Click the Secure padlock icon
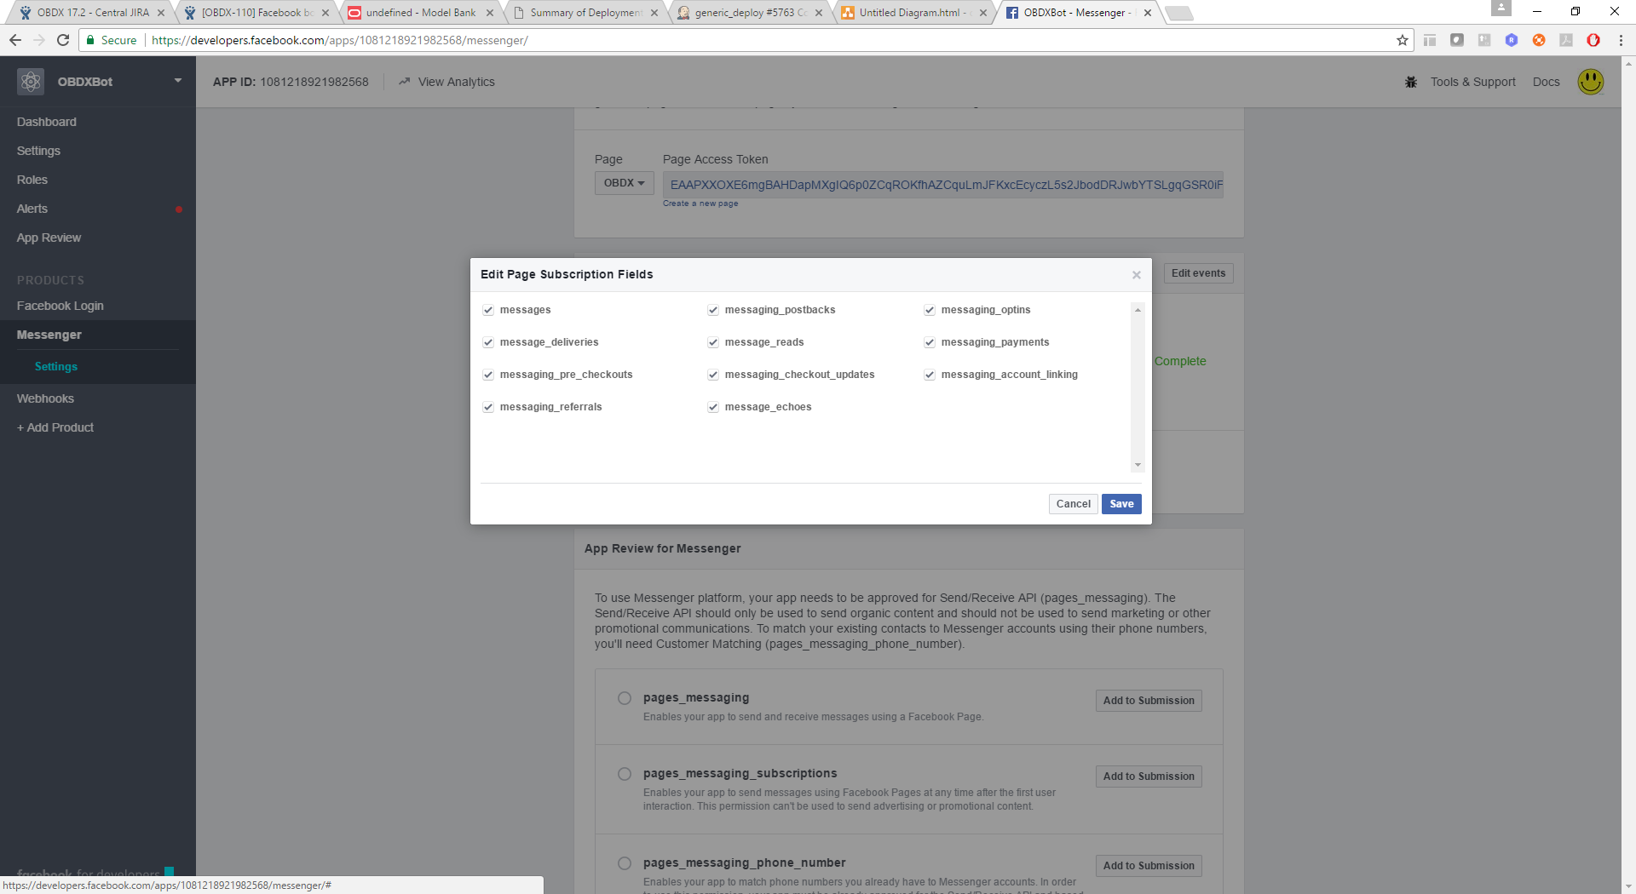Image resolution: width=1636 pixels, height=894 pixels. pos(90,40)
